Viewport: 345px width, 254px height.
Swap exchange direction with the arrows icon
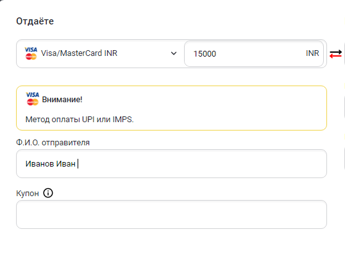(335, 53)
